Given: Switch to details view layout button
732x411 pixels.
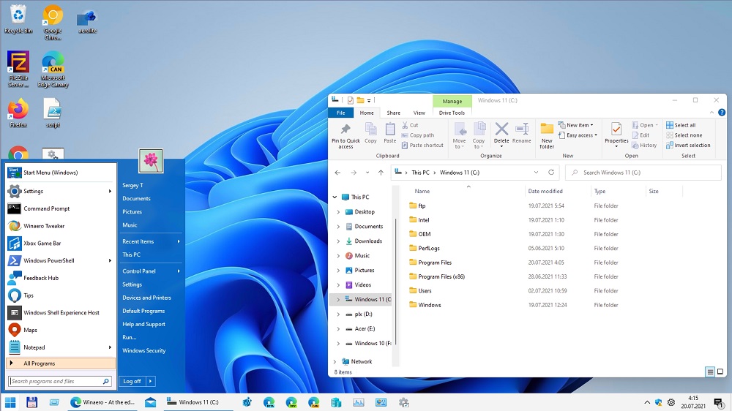Looking at the screenshot, I should click(x=710, y=372).
